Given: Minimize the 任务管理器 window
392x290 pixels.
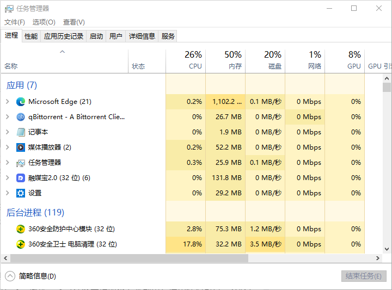Looking at the screenshot, I should pos(329,9).
